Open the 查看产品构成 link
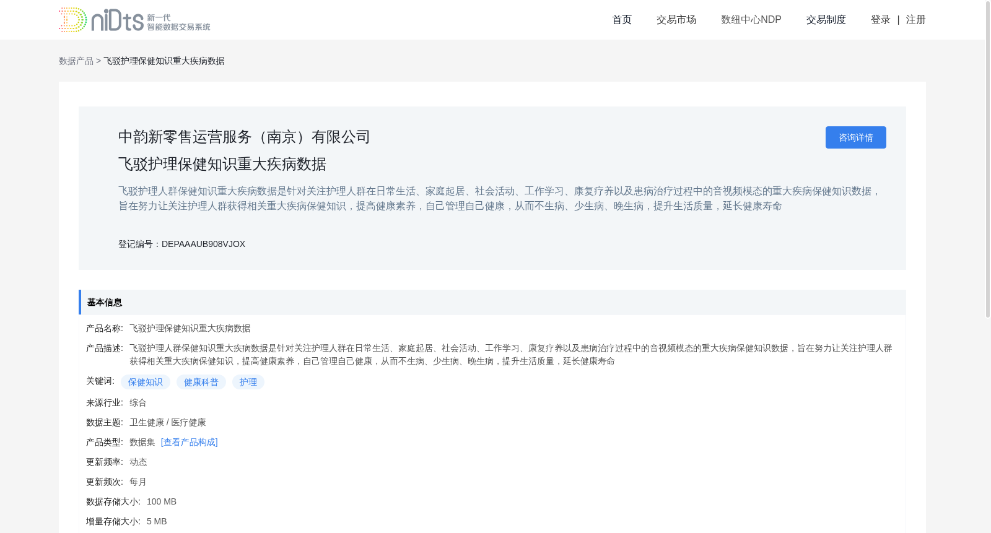Screen dimensions: 991x533 pos(190,442)
